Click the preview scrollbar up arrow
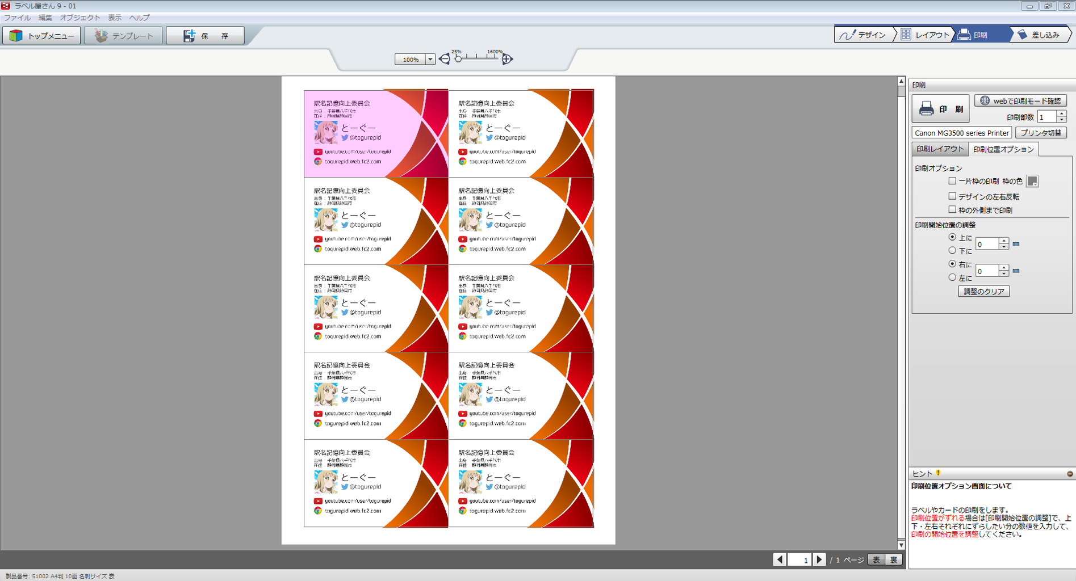Image resolution: width=1076 pixels, height=581 pixels. point(901,81)
